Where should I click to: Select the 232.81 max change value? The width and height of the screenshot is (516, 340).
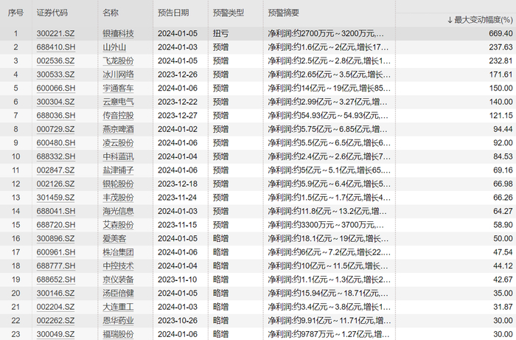[x=501, y=61]
